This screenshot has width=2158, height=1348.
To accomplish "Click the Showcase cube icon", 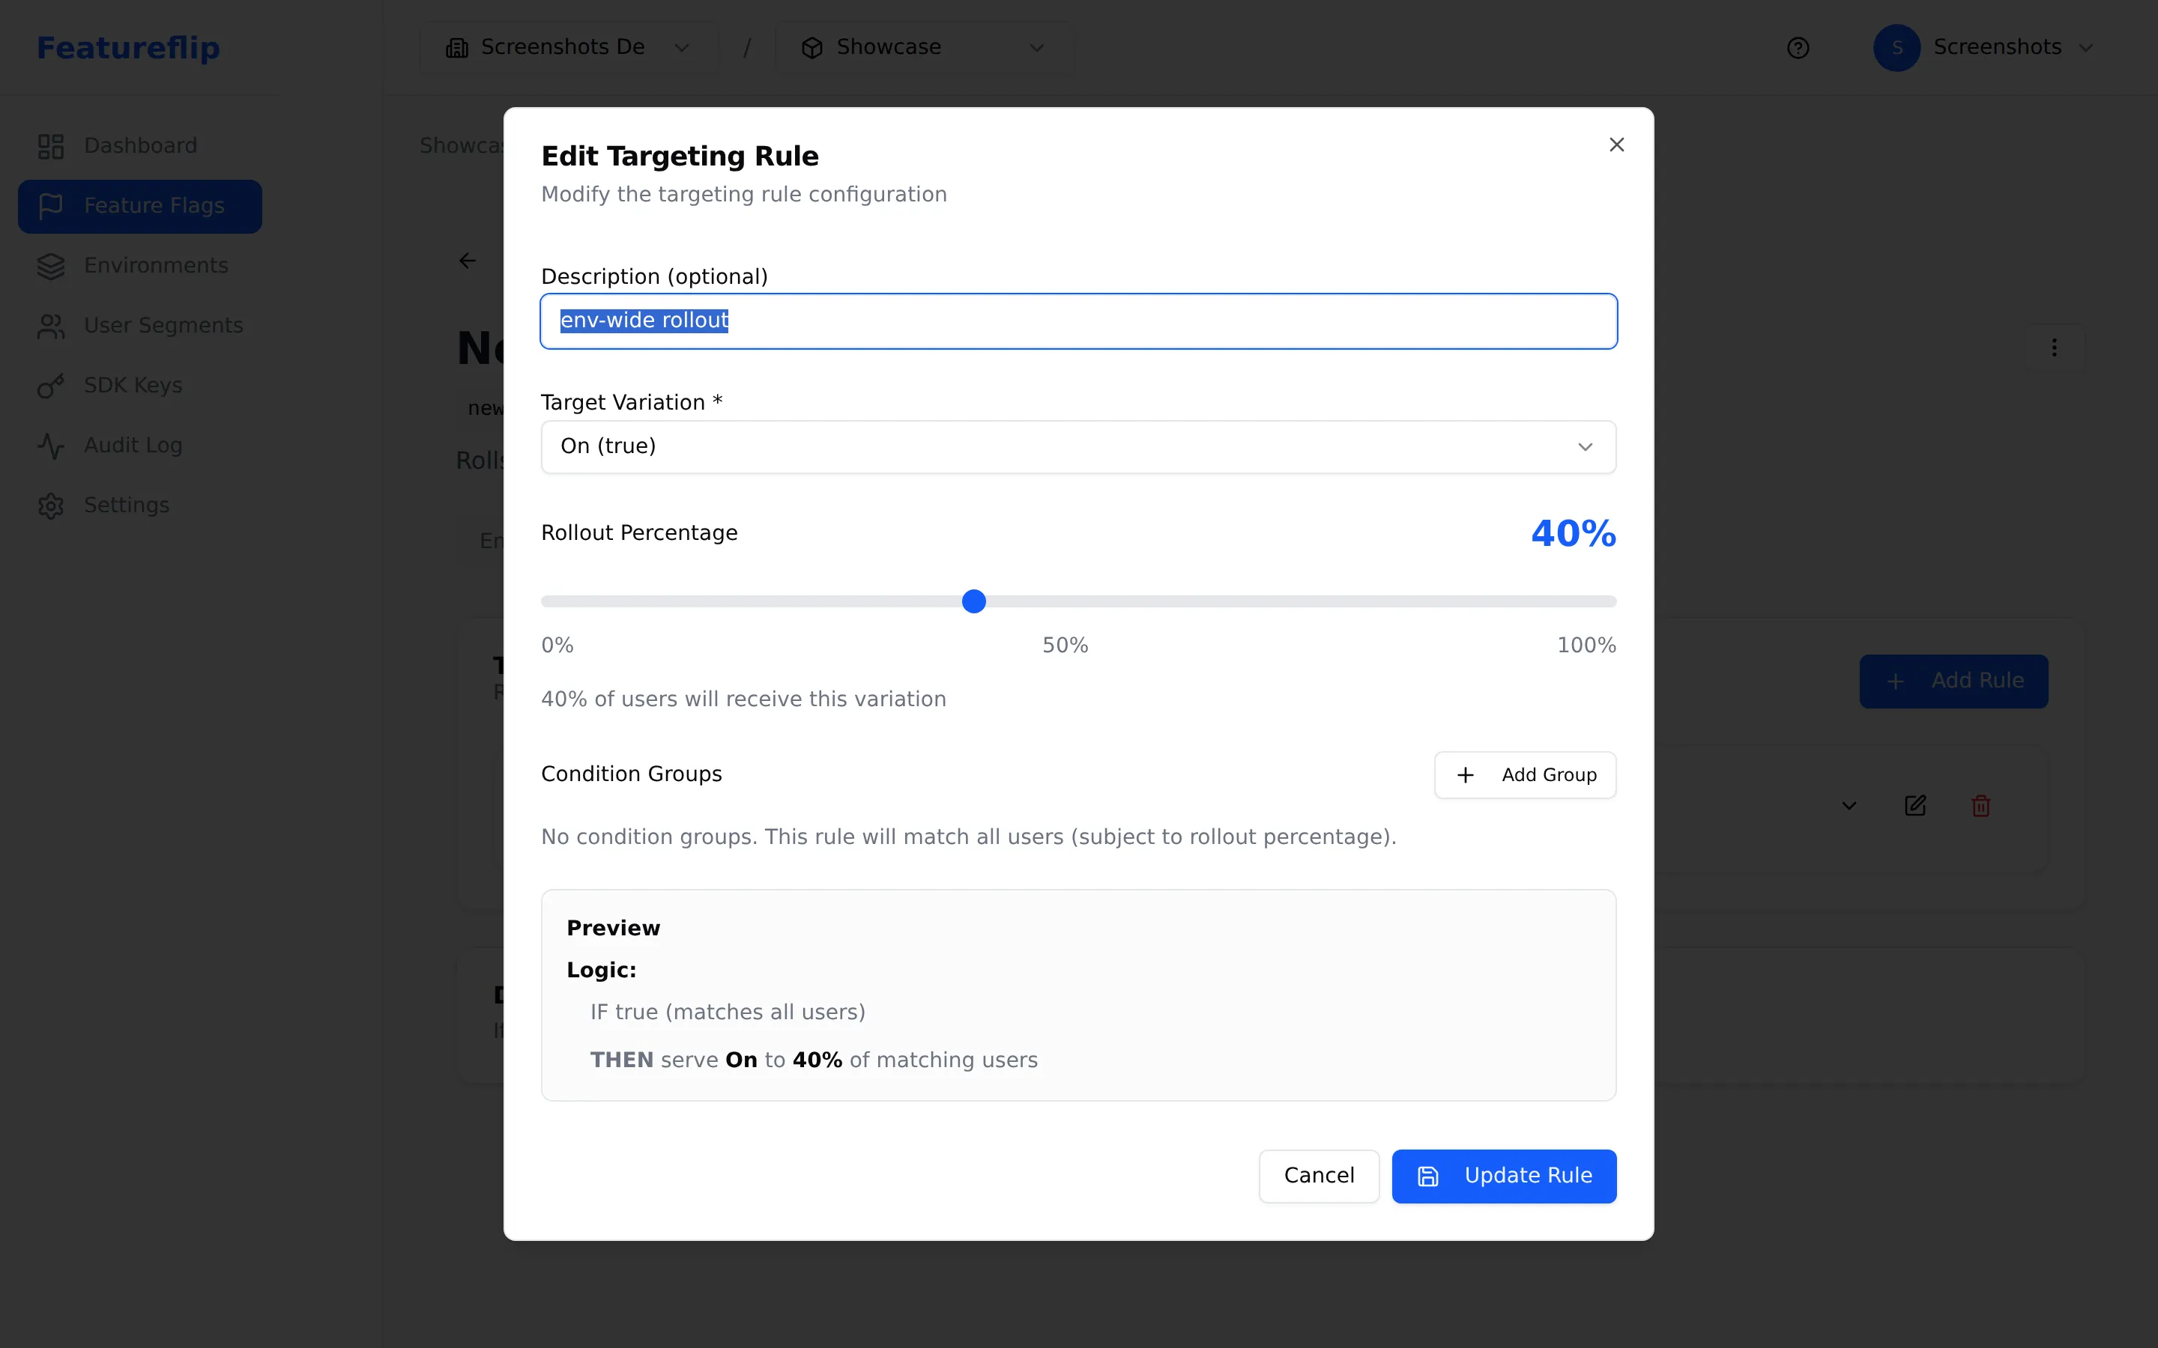I will pyautogui.click(x=811, y=47).
